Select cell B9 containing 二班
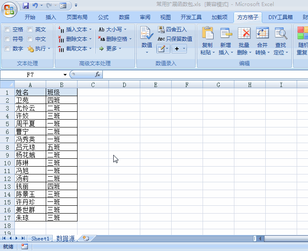 (x=61, y=155)
